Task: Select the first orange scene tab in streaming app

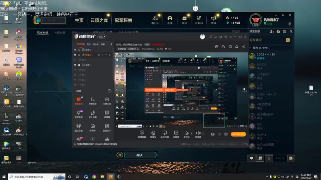Action: tap(81, 44)
